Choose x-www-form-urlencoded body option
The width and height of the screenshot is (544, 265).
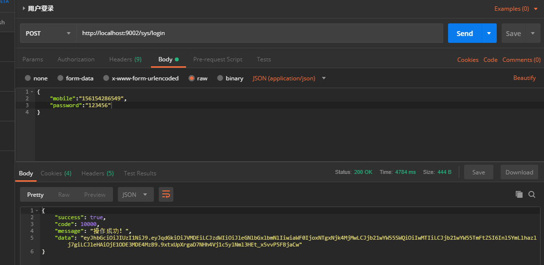tap(106, 78)
